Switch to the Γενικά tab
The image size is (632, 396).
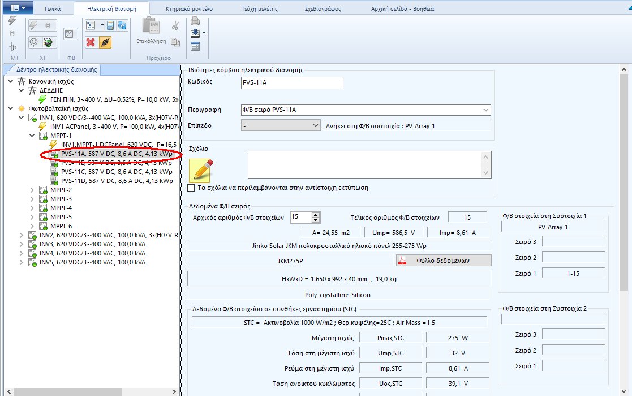click(x=52, y=8)
